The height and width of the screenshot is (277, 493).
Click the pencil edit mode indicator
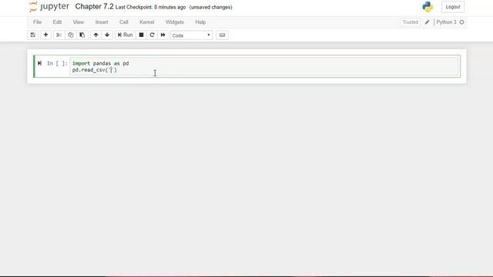pyautogui.click(x=427, y=22)
